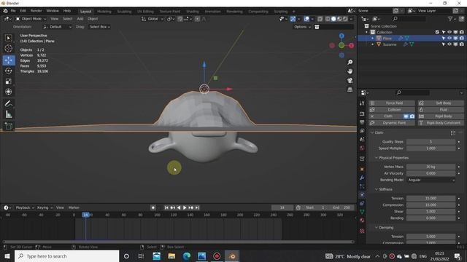
Task: Switch perspective/orthographic grid icon
Action: [x=350, y=90]
